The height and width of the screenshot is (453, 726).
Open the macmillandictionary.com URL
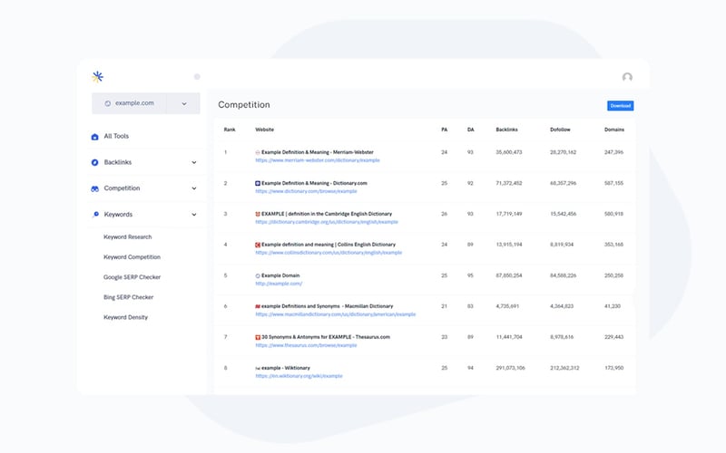coord(335,314)
